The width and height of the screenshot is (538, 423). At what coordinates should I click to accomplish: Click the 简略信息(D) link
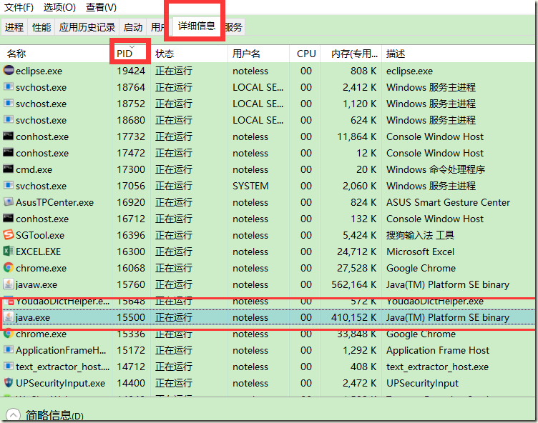54,415
